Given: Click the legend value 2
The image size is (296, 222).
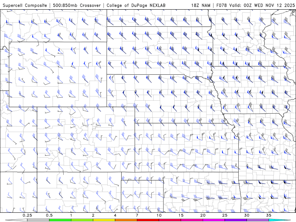Looking at the screenshot, I should click(x=93, y=215).
